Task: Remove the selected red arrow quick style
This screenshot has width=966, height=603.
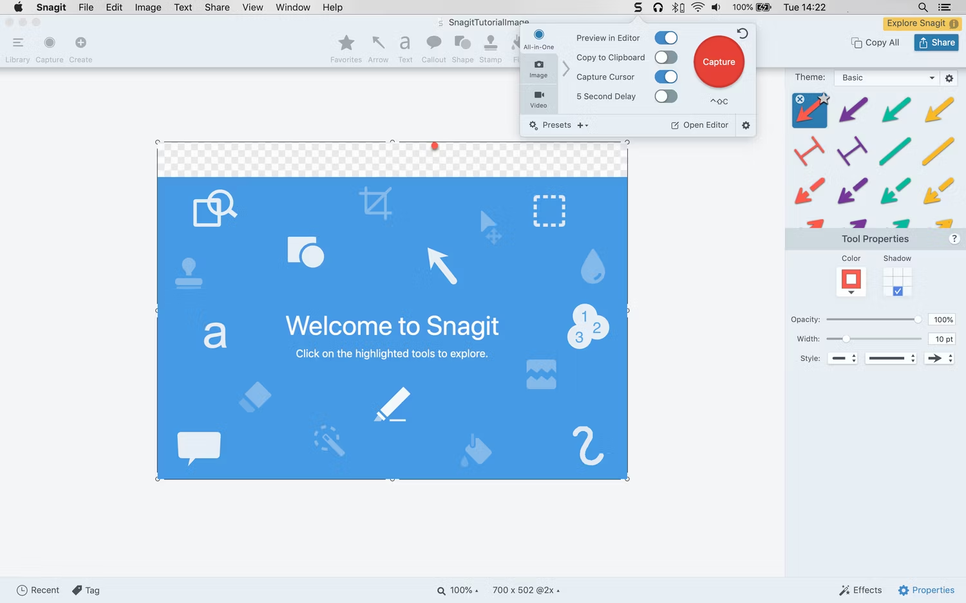Action: click(800, 99)
